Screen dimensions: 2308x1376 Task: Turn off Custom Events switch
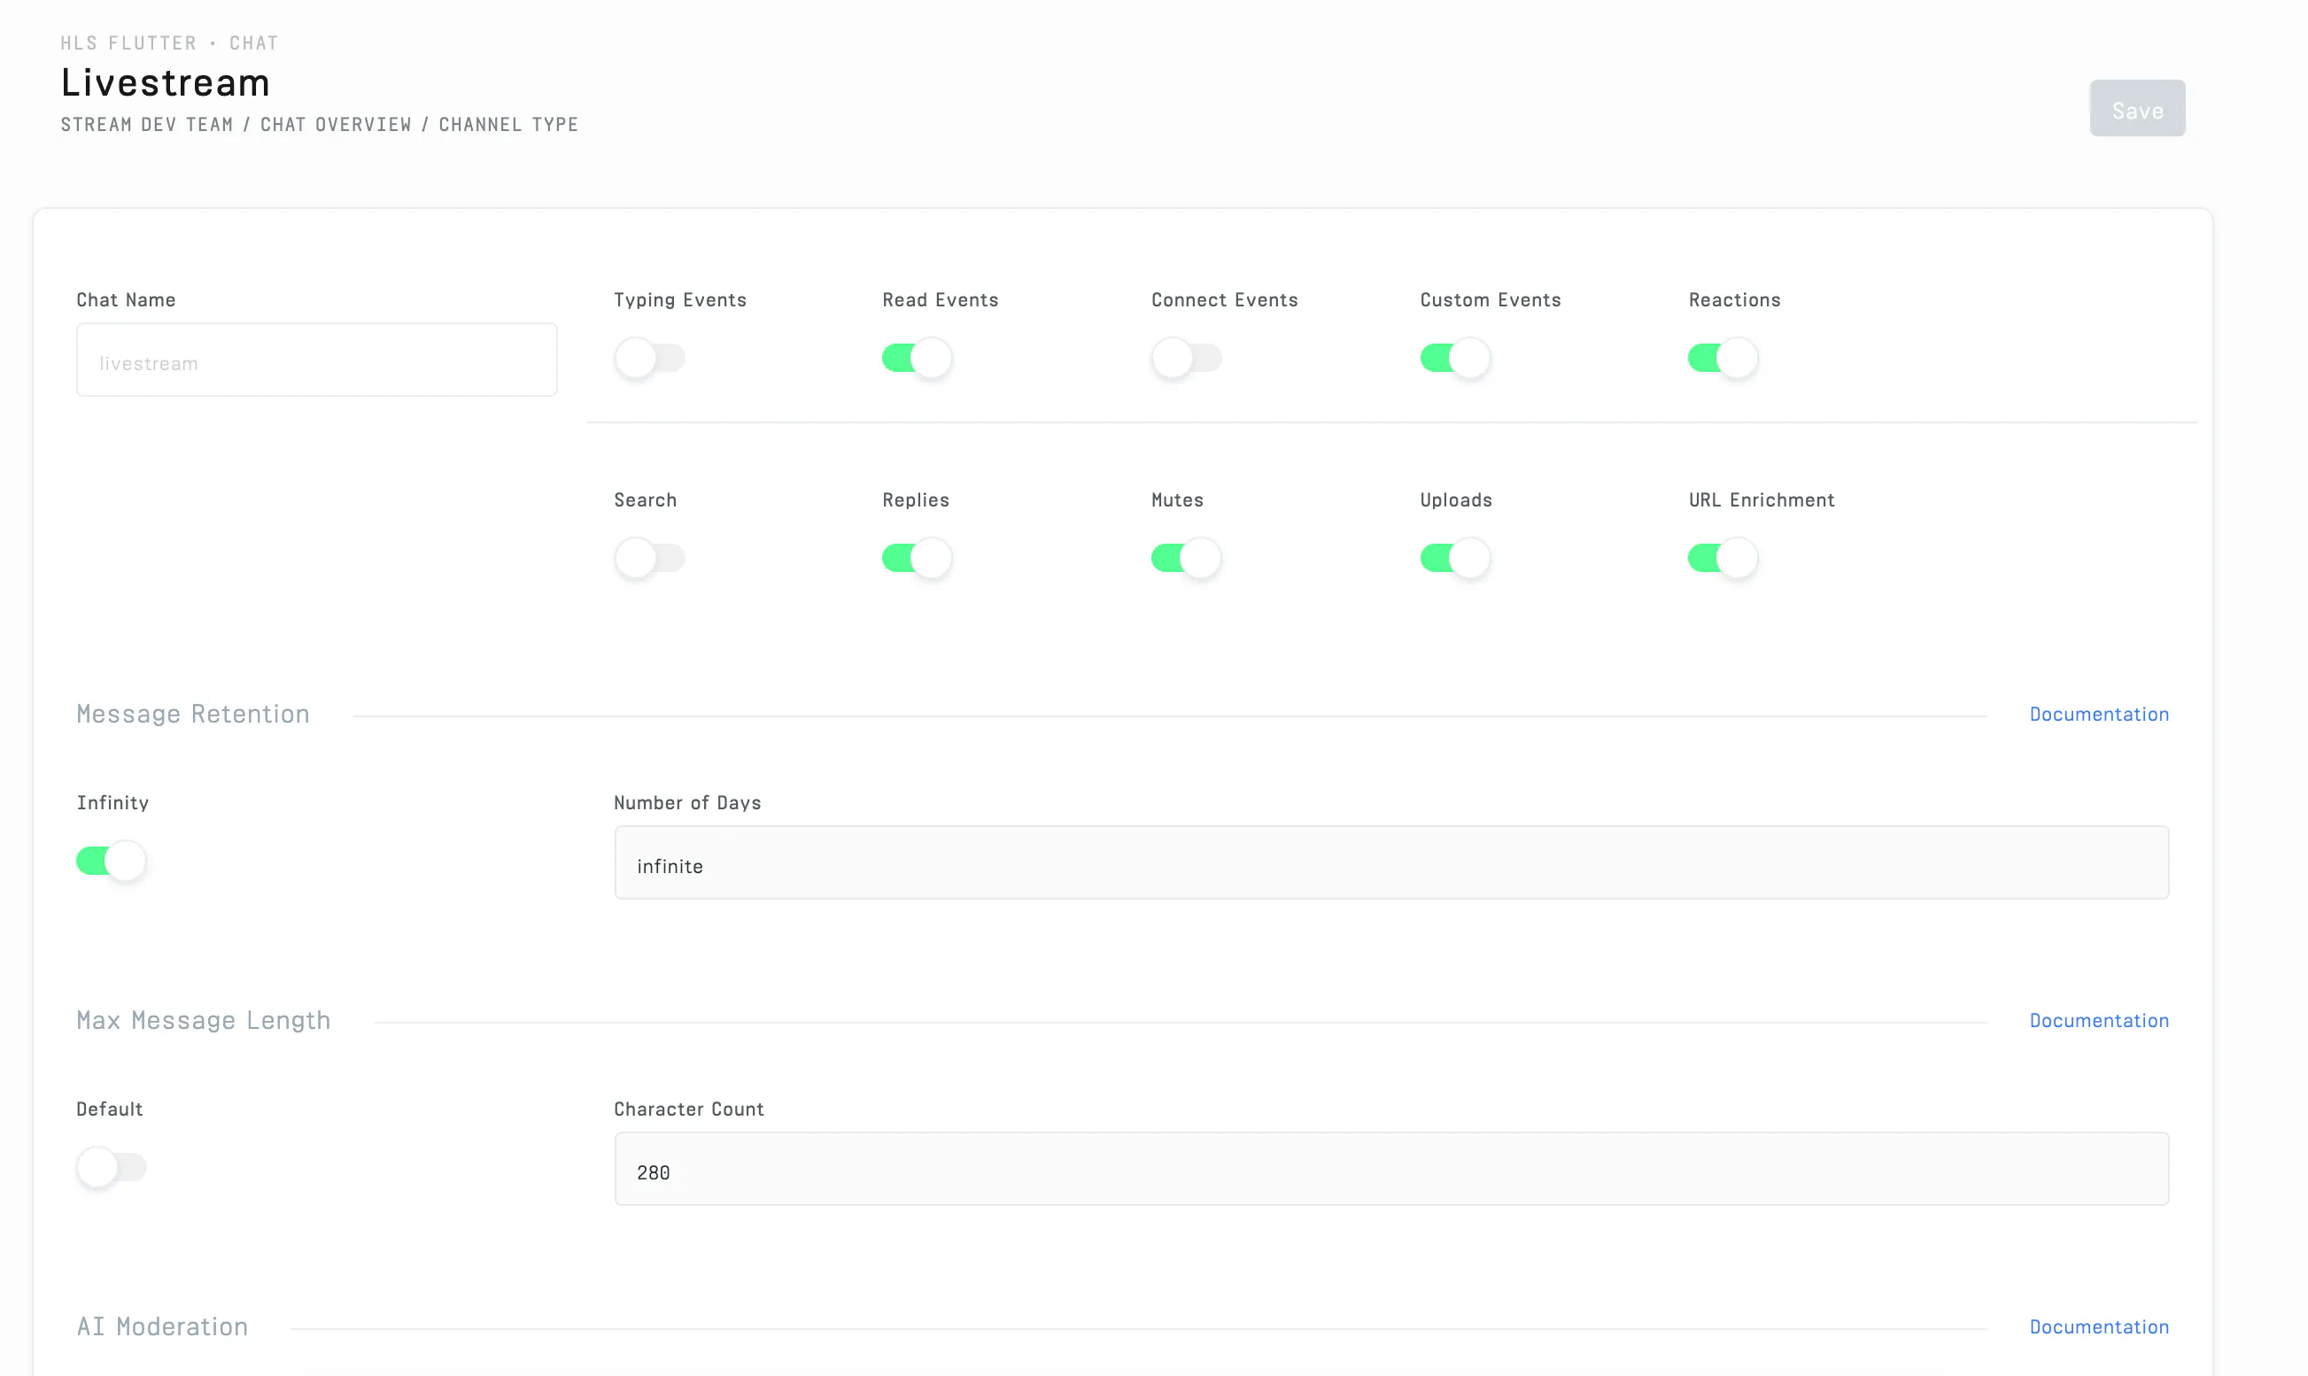(x=1455, y=358)
